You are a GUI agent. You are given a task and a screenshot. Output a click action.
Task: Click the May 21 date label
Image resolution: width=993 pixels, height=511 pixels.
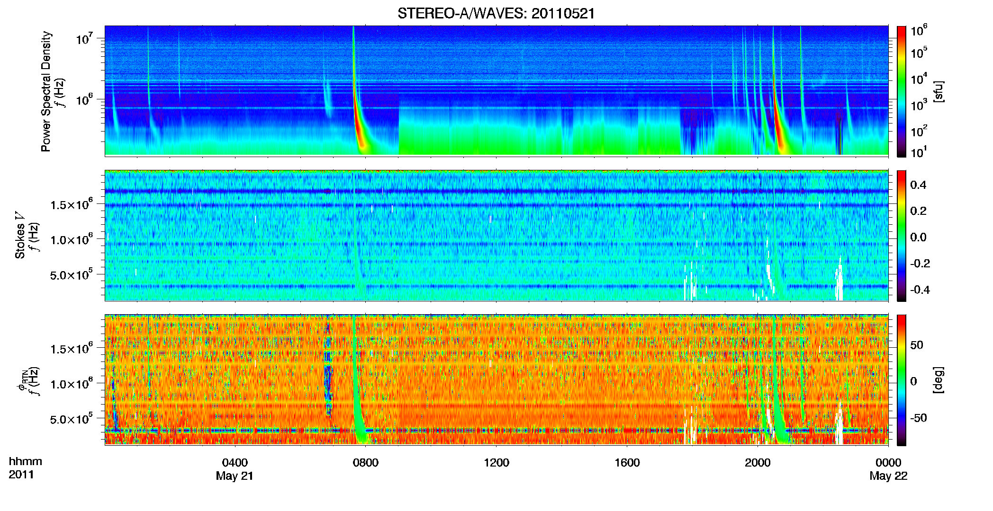pyautogui.click(x=235, y=476)
